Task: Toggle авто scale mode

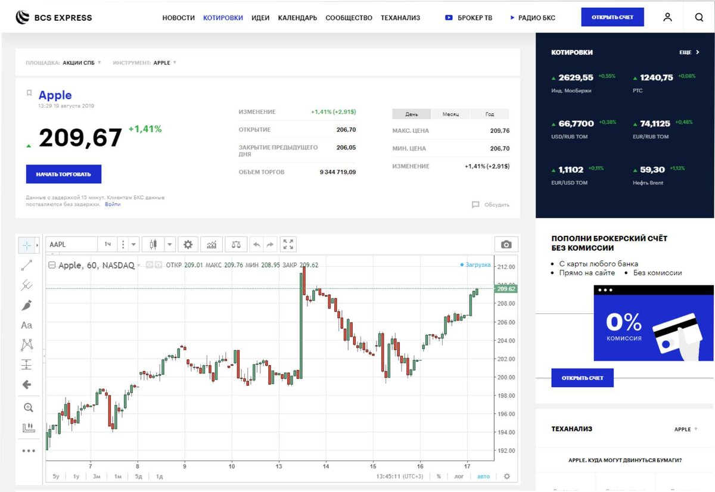Action: tap(483, 476)
